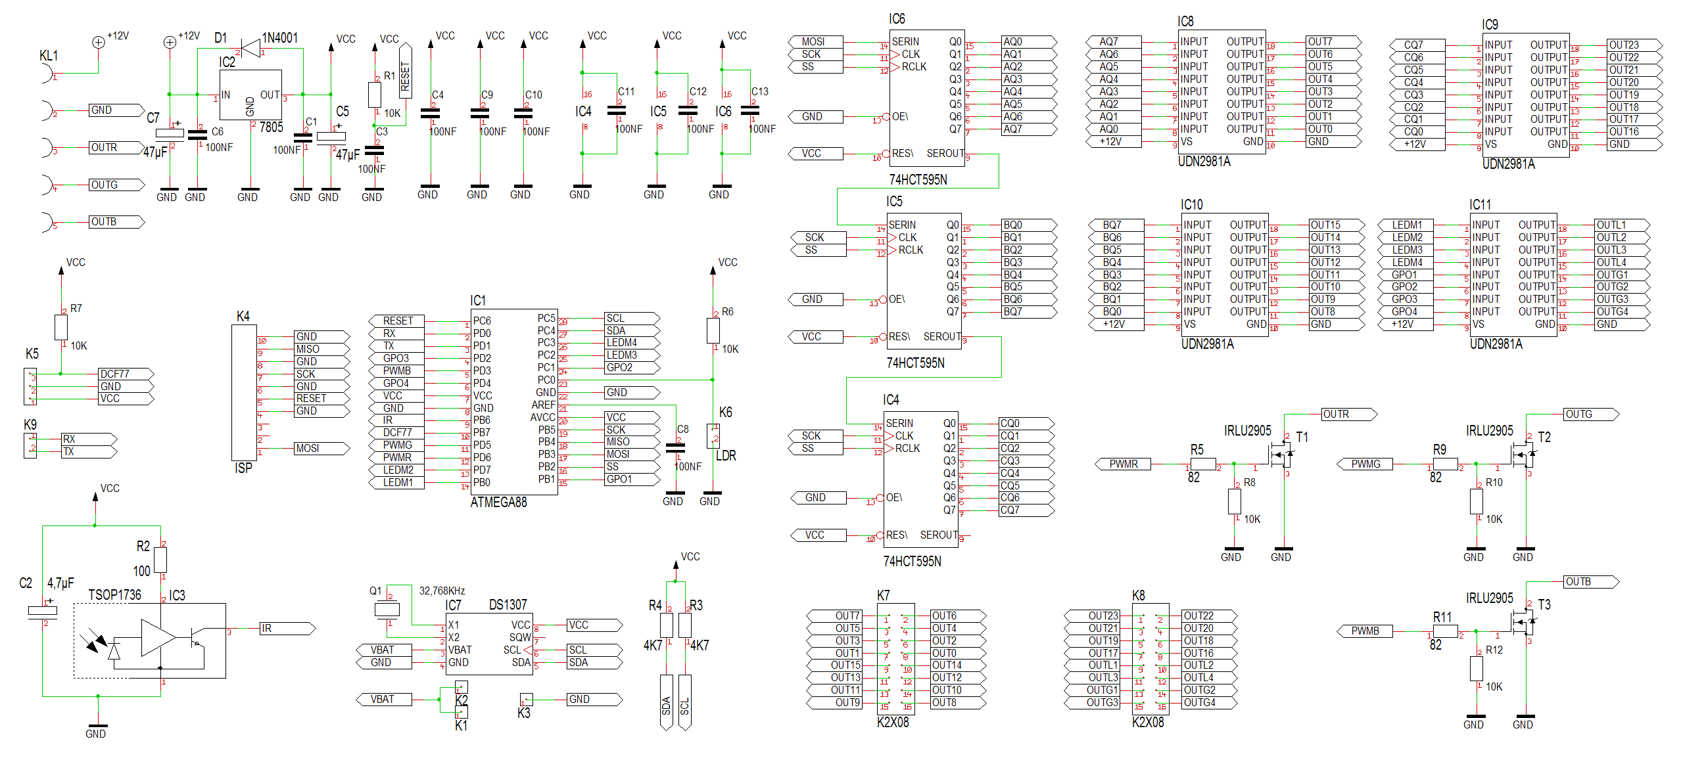Select the ATMEGA88 IC1 chip body
This screenshot has height=783, width=1683.
coord(514,401)
